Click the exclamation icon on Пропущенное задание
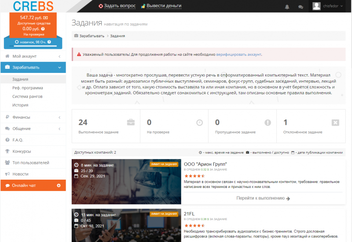 point(268,123)
